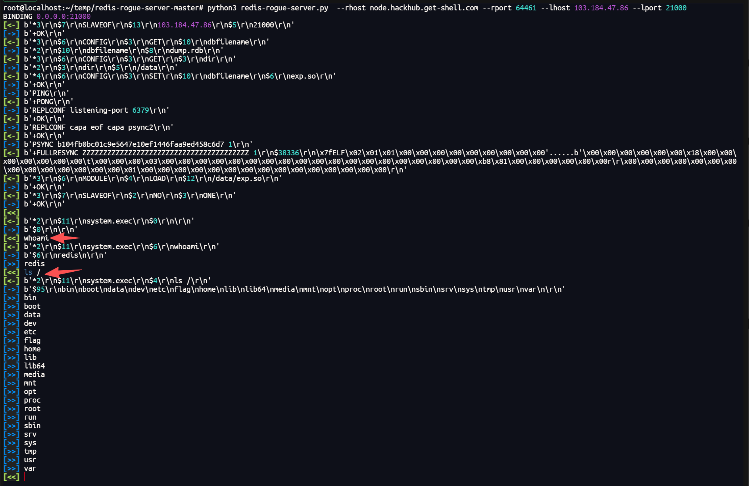Click the yellow [>>] marker before redis output
Viewport: 749px width, 486px height.
tap(11, 263)
